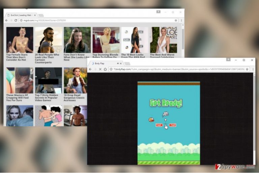Click the orange bird in the game
The image size is (259, 173).
pos(151,119)
